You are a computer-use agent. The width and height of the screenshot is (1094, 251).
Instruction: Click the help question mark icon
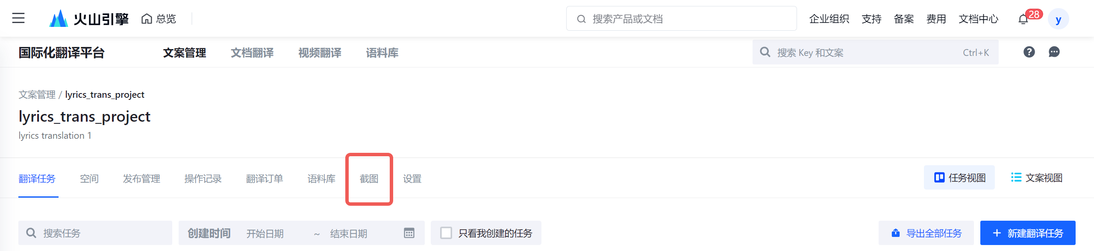point(1029,52)
